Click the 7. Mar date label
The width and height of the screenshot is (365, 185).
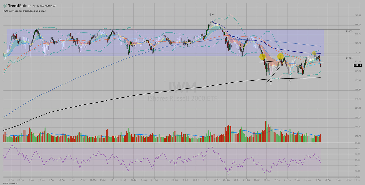point(297,180)
